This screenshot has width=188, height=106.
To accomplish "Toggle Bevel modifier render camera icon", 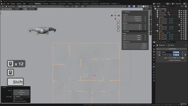I will click(178, 52).
